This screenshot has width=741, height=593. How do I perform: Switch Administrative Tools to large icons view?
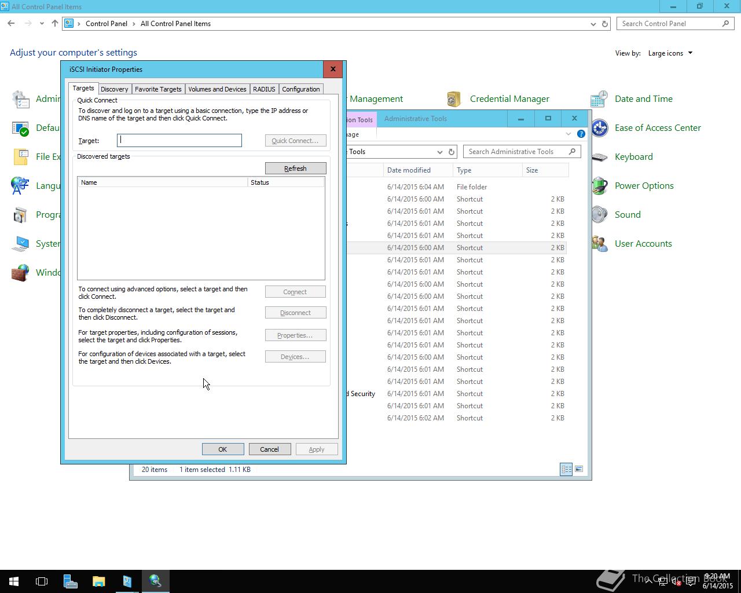pyautogui.click(x=578, y=469)
